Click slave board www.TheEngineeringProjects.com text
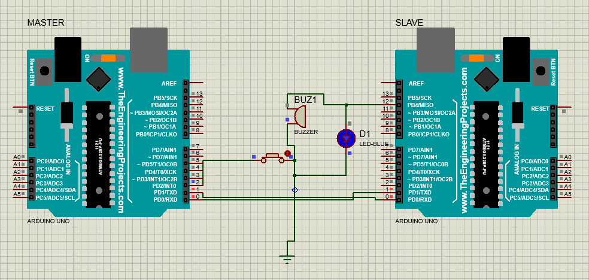589x280 pixels. (464, 140)
